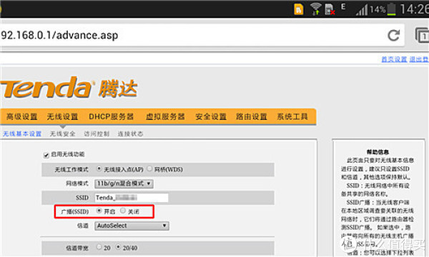This screenshot has height=257, width=429.
Task: Tap the browser reload icon
Action: coord(394,35)
